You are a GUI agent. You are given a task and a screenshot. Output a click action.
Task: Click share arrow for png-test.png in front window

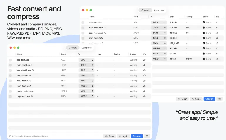click(x=144, y=96)
